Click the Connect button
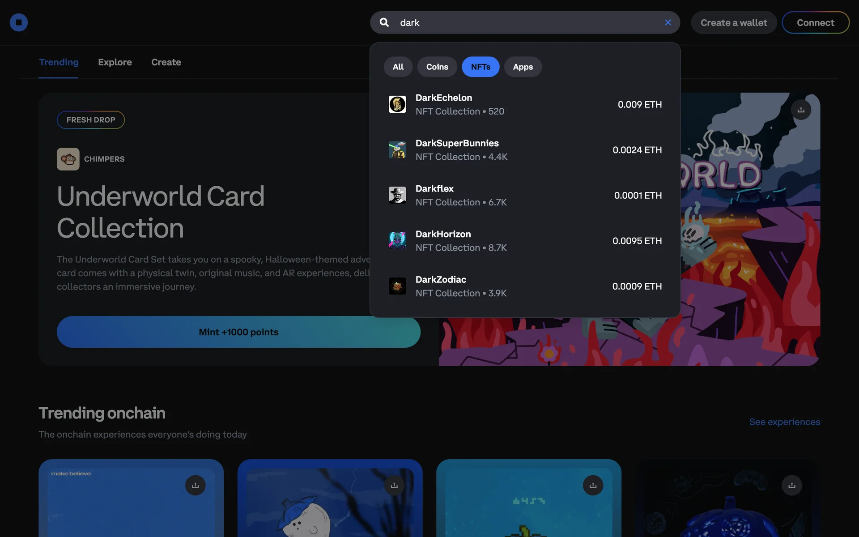859x537 pixels. coord(815,22)
